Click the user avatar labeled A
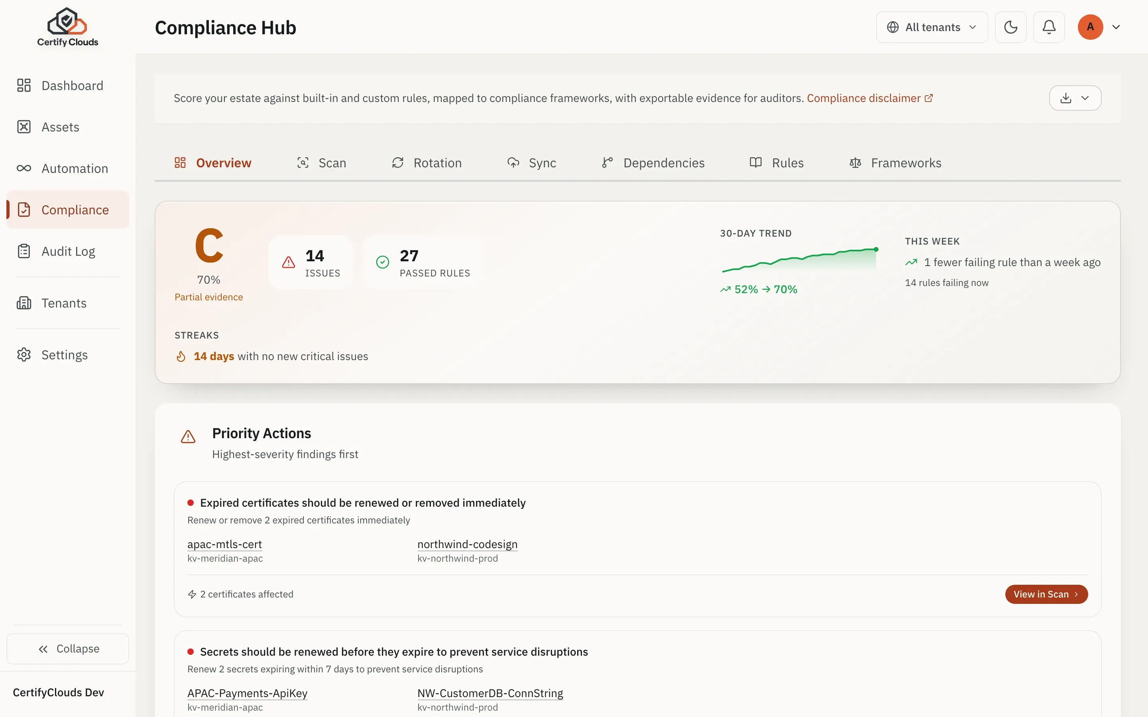1148x717 pixels. click(x=1090, y=27)
